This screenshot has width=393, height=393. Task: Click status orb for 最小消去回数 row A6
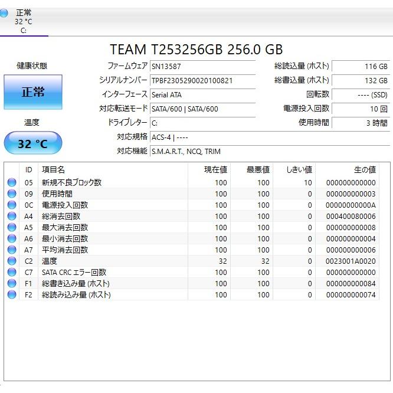click(12, 238)
